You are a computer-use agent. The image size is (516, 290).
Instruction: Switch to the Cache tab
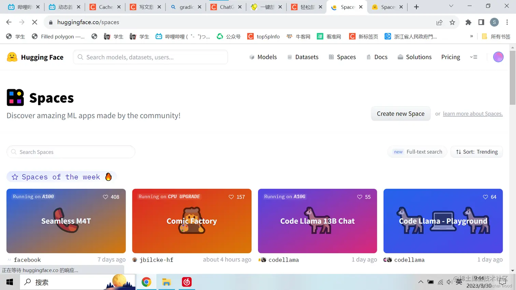coord(105,7)
